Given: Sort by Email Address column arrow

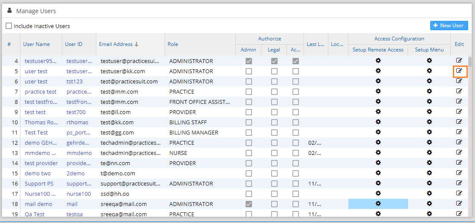Looking at the screenshot, I should point(136,44).
